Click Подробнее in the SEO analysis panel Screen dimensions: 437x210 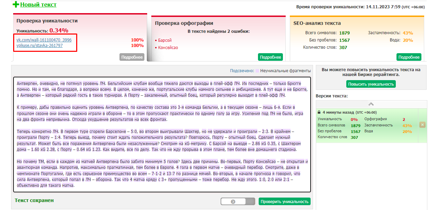(x=409, y=57)
